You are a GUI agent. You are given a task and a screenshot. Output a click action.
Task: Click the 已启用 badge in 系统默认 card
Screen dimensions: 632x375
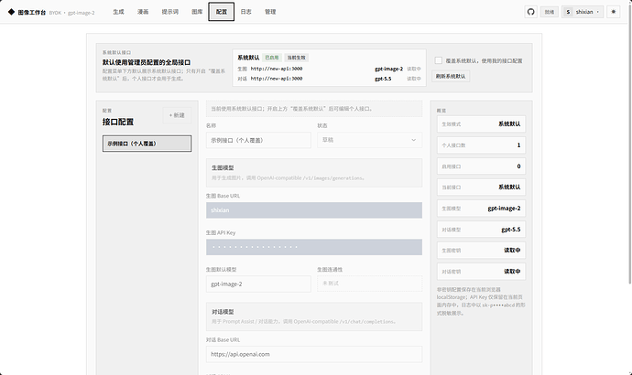[x=272, y=58]
